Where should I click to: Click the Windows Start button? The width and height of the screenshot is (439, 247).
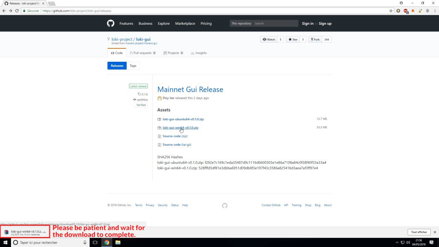5,243
